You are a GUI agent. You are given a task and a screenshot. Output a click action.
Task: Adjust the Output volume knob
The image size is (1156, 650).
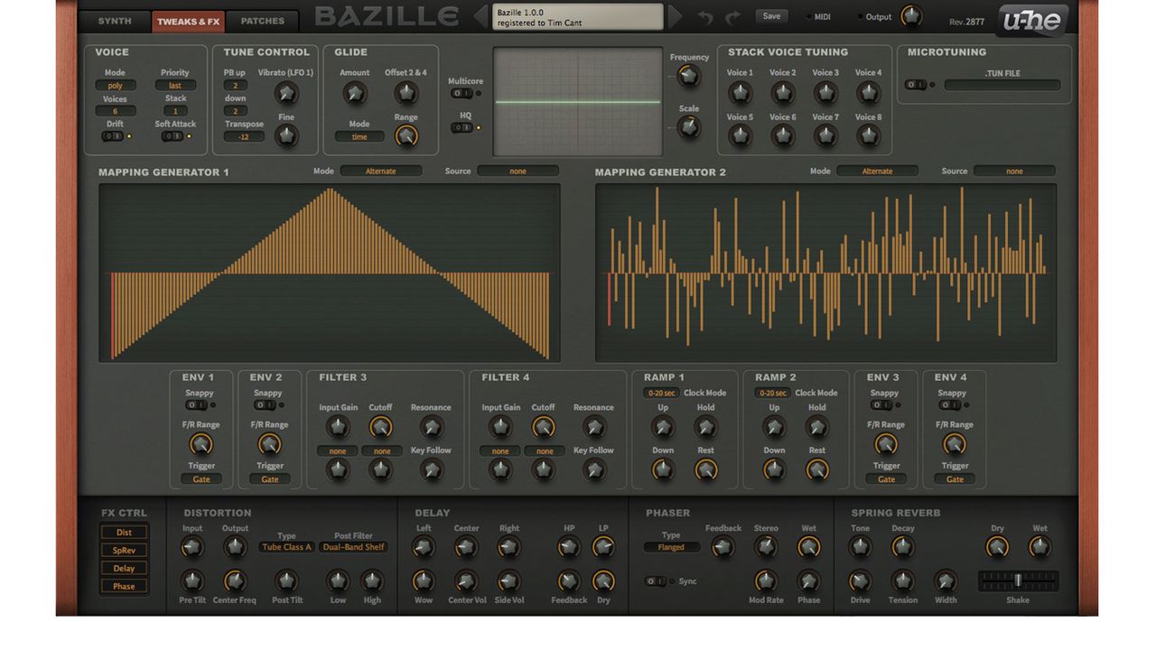coord(912,16)
